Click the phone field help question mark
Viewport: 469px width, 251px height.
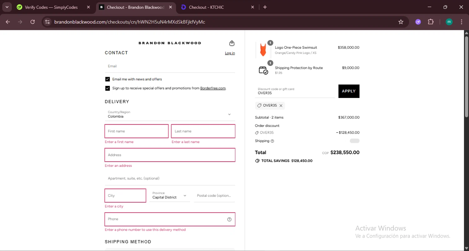click(229, 219)
